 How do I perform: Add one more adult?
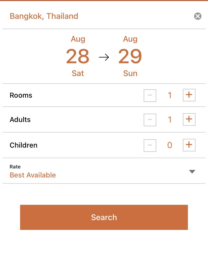189,119
